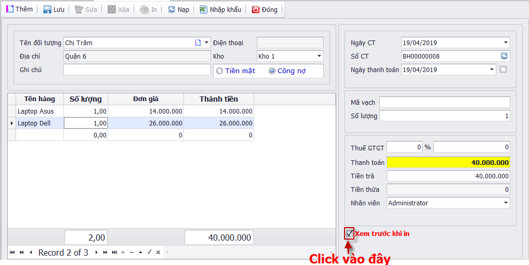
Task: Click the Thuế GTGT amount field
Action: [472, 147]
